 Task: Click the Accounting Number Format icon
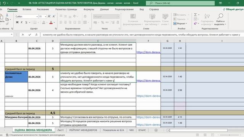pos(95,22)
